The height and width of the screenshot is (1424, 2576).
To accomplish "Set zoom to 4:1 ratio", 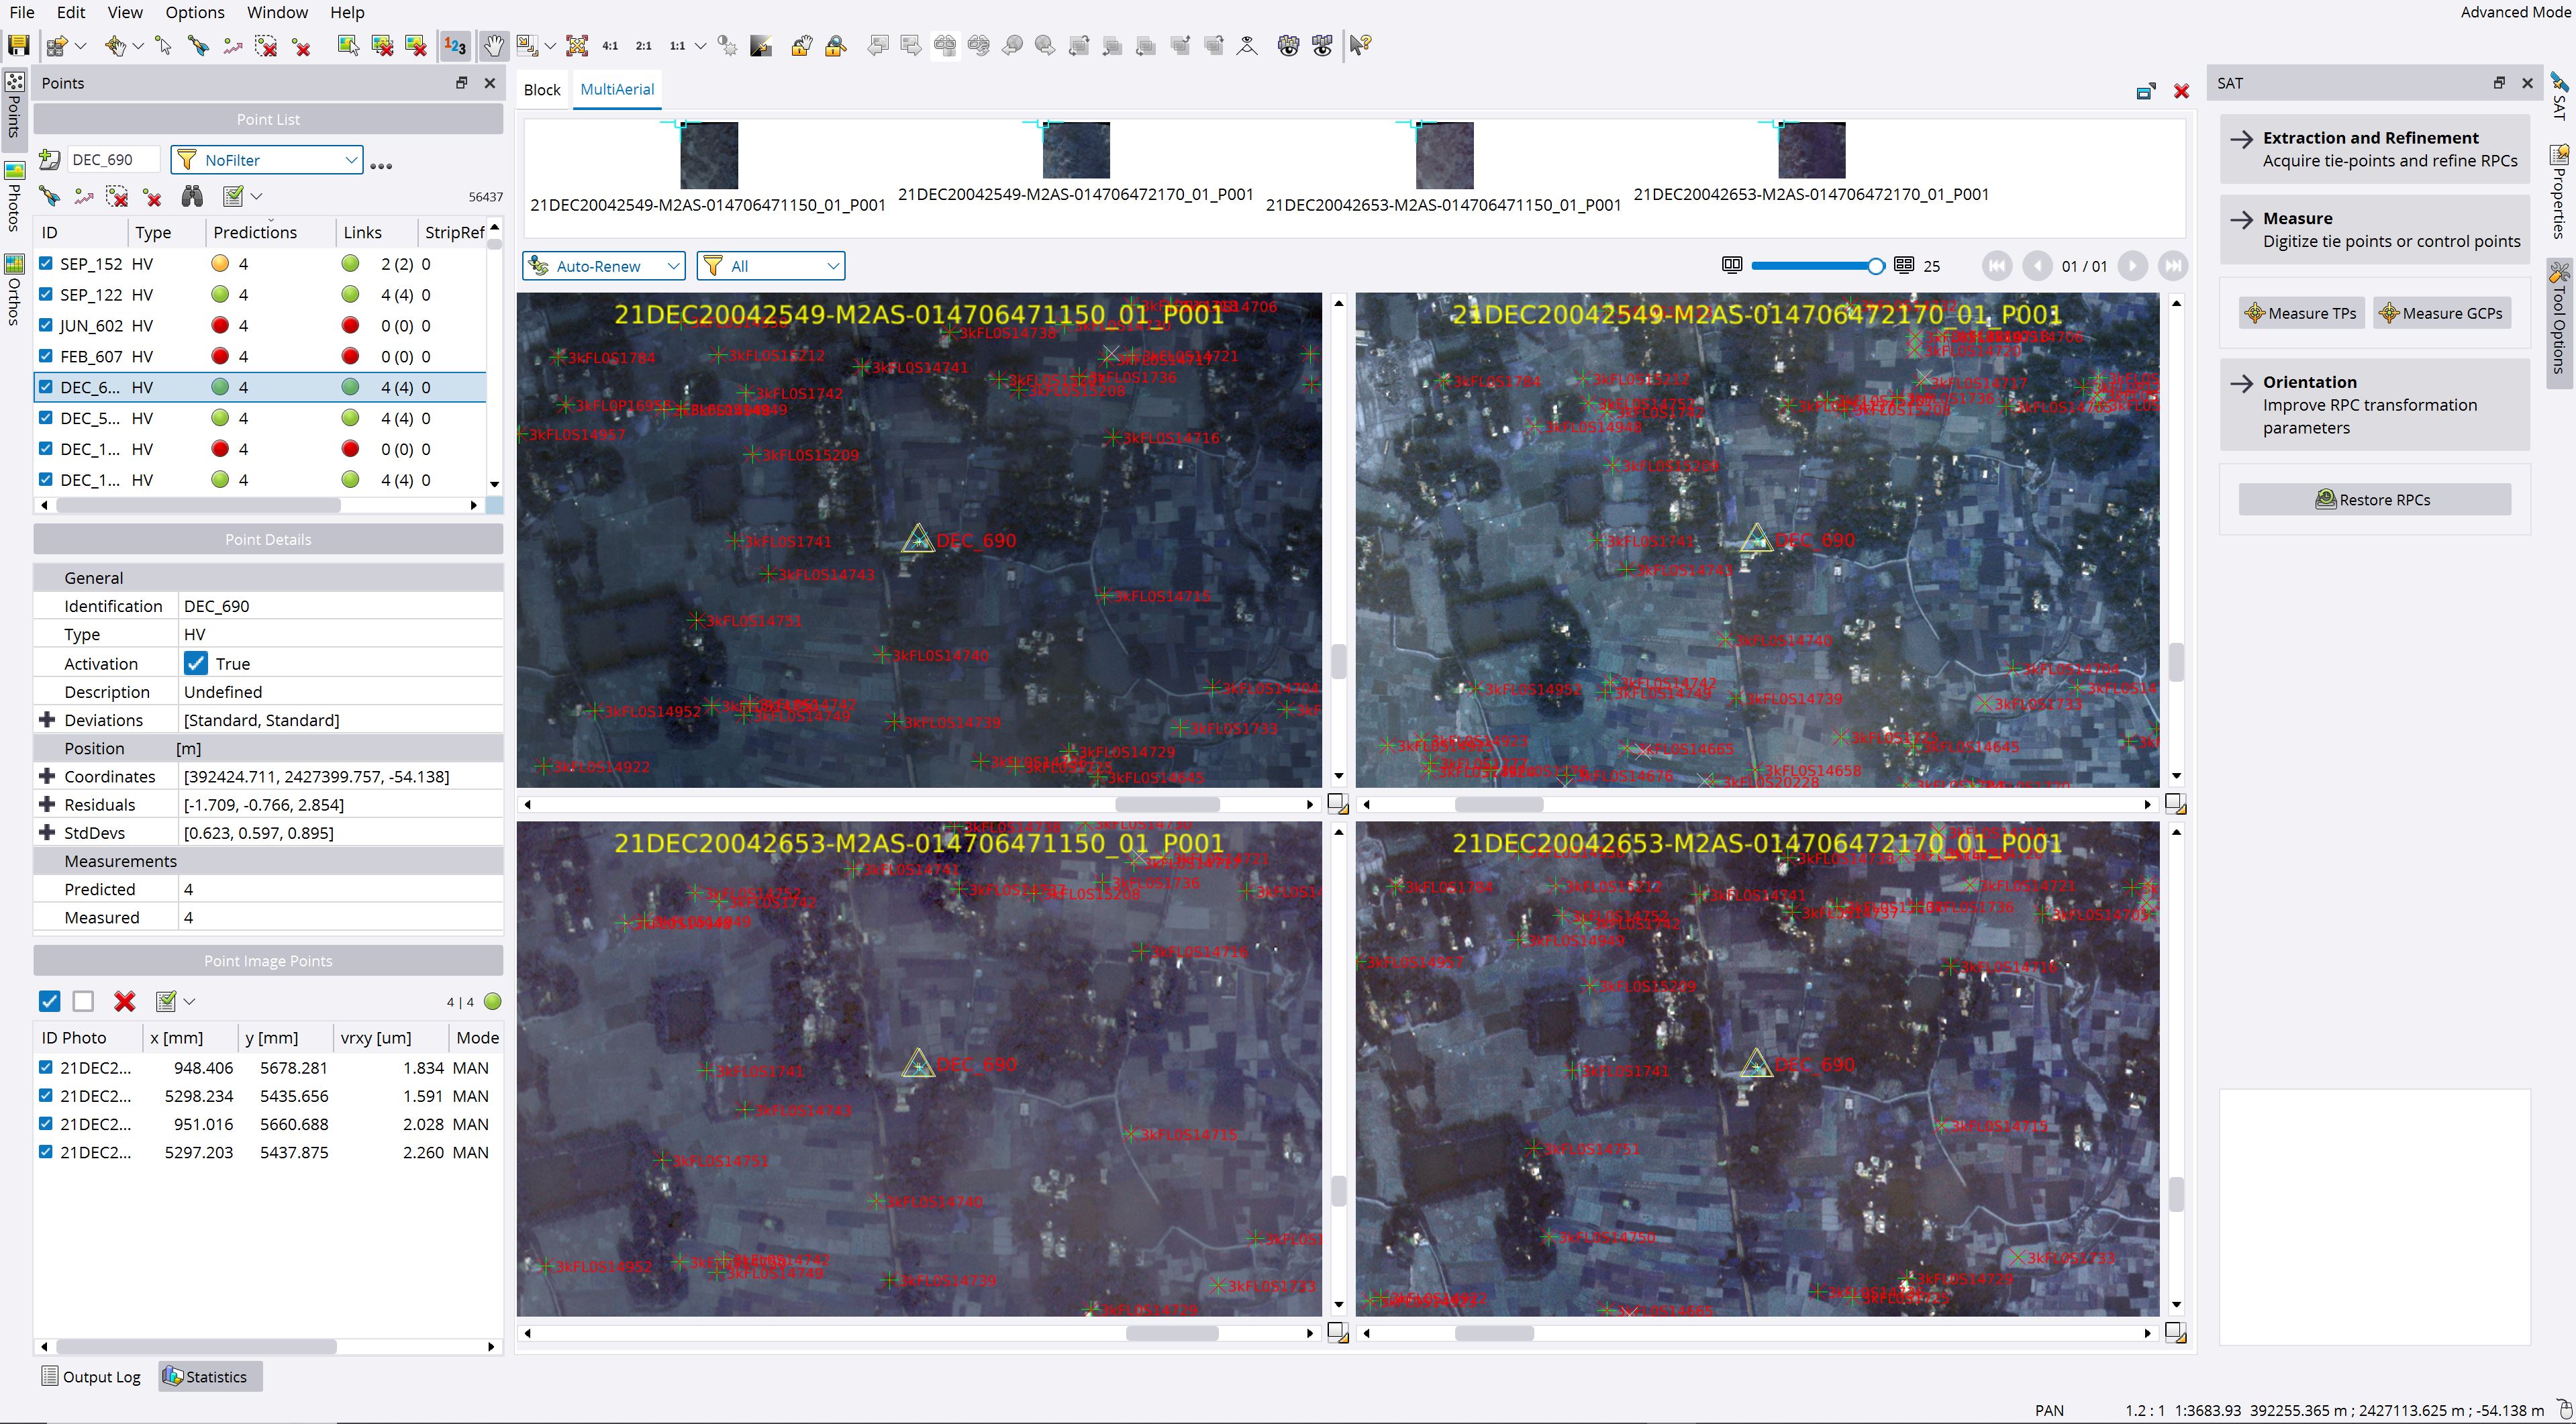I will tap(610, 46).
